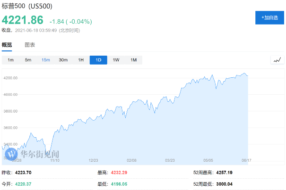Viewport: 286px width, 190px height.
Task: Choose the 15m timeframe
Action: (x=46, y=60)
